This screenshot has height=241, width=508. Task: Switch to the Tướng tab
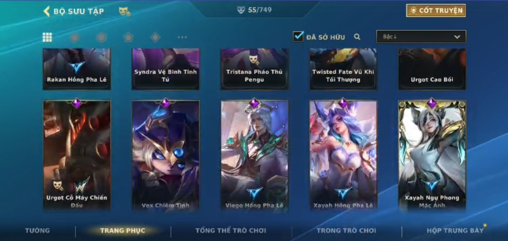(38, 231)
